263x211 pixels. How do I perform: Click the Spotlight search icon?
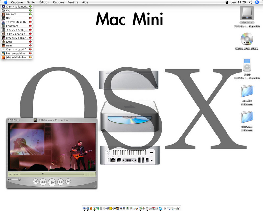257,2
